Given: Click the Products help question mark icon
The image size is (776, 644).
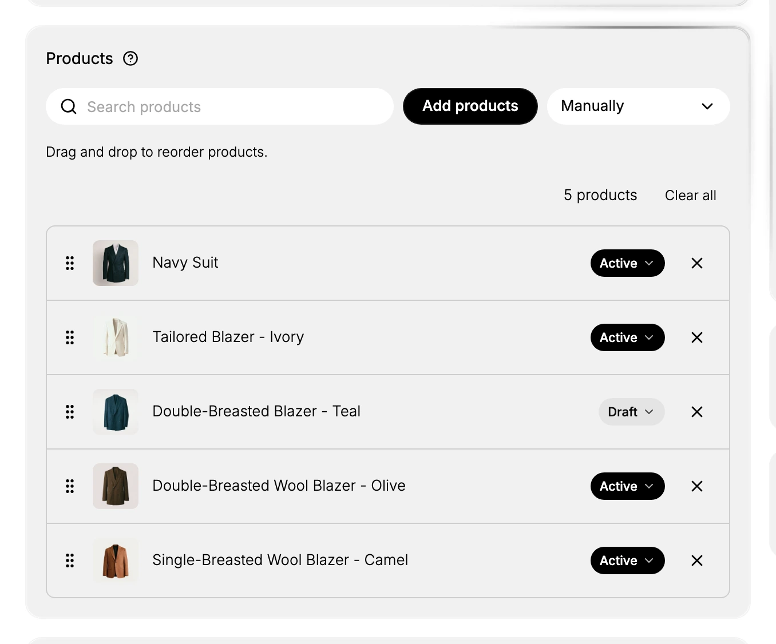Looking at the screenshot, I should click(x=130, y=58).
